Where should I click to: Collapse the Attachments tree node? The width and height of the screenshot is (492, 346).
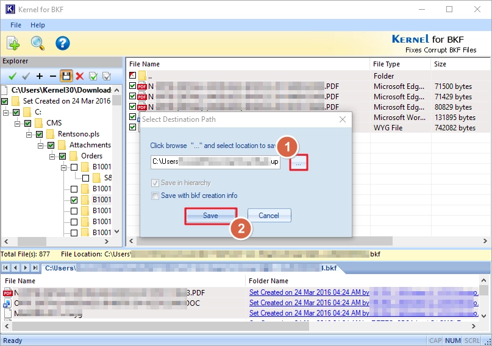pyautogui.click(x=40, y=145)
